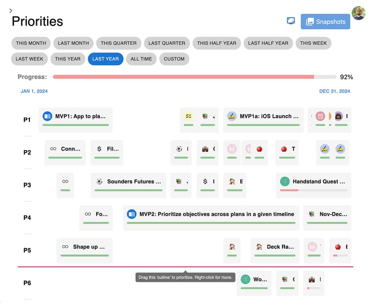Image resolution: width=369 pixels, height=303 pixels.
Task: Select the LAST YEAR filter
Action: pos(106,59)
